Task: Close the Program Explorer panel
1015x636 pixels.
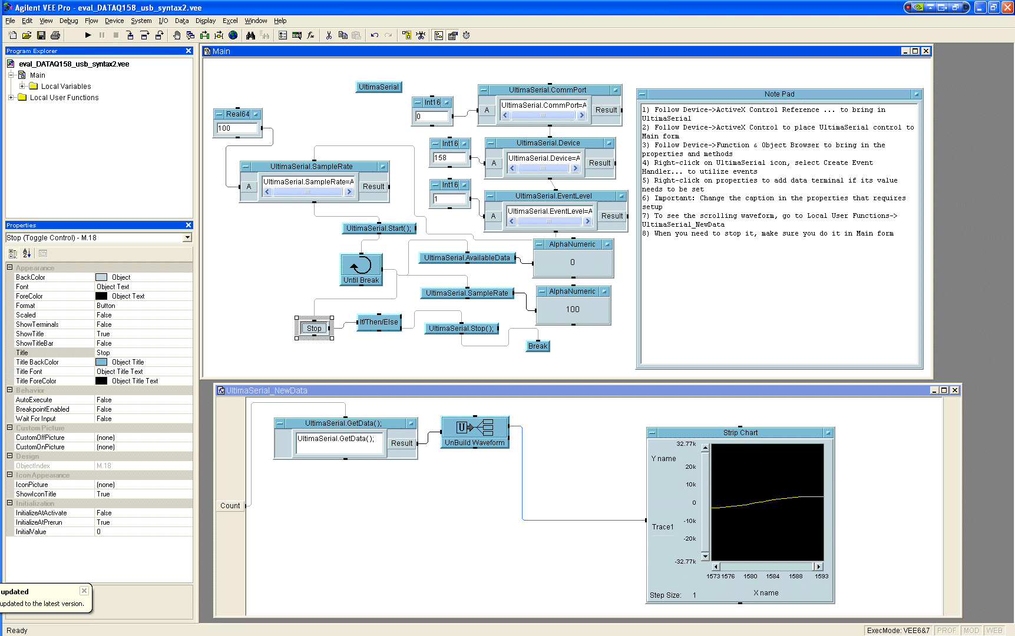Action: pos(189,51)
